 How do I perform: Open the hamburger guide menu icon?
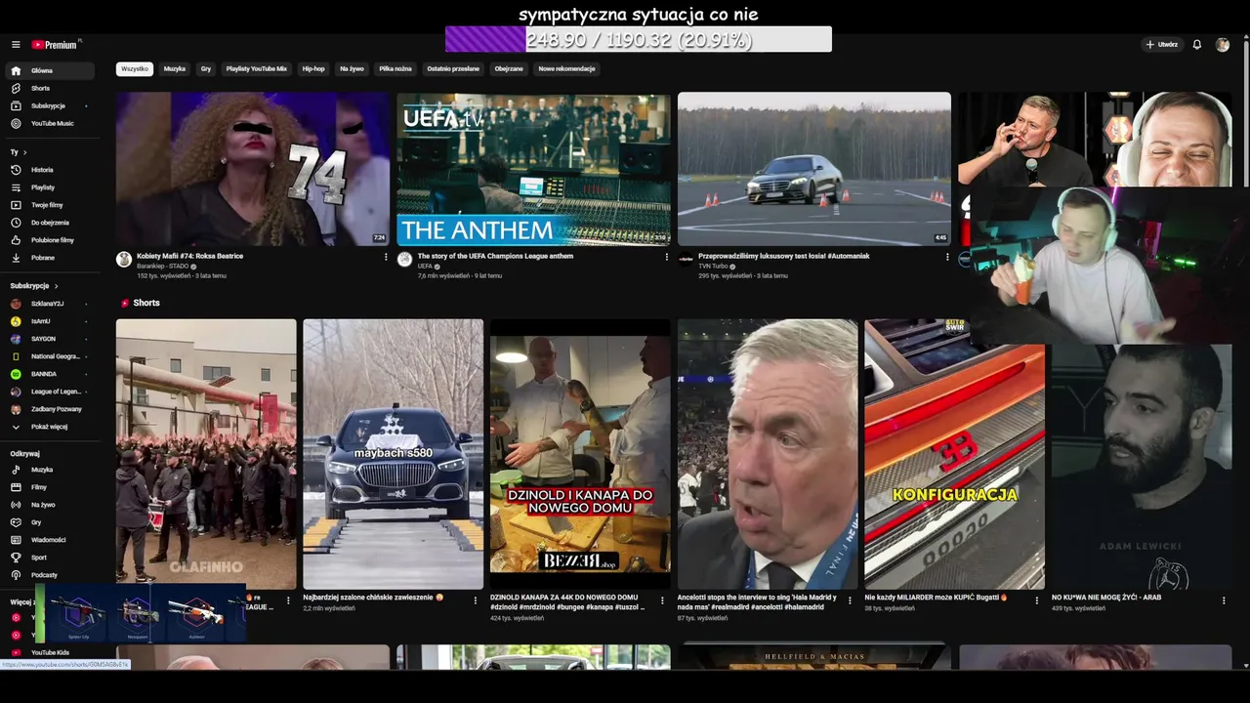[x=16, y=45]
